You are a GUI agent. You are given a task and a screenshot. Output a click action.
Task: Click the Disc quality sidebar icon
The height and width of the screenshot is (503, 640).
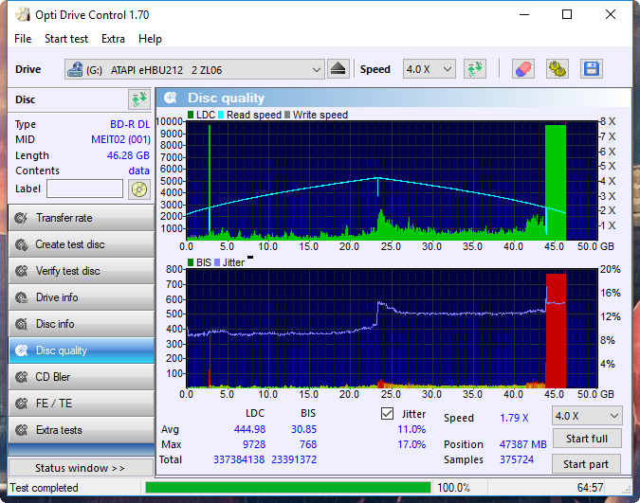pyautogui.click(x=21, y=350)
